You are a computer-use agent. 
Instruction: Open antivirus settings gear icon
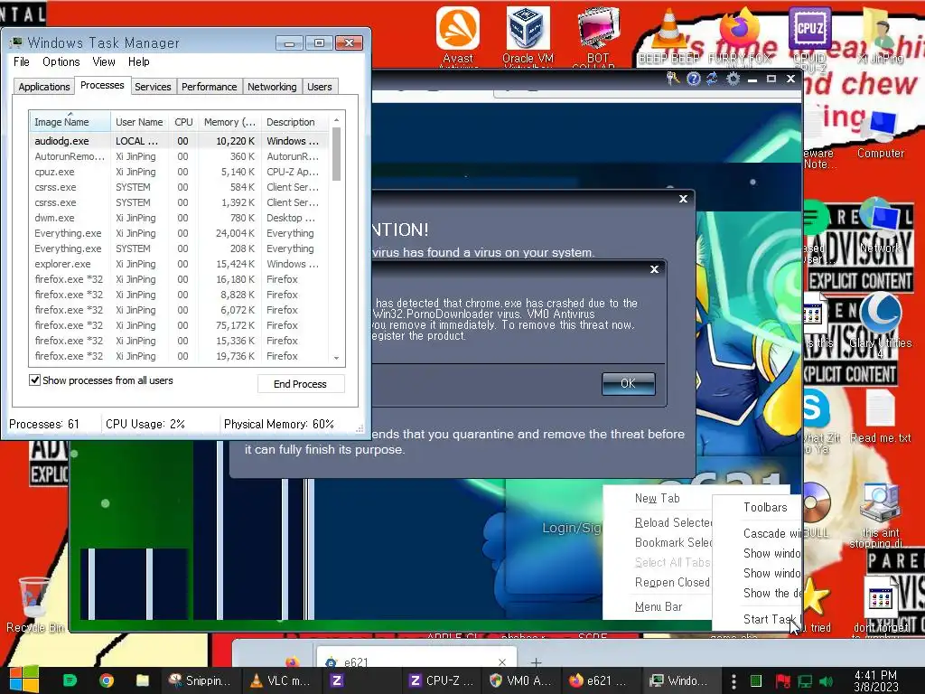(x=733, y=79)
